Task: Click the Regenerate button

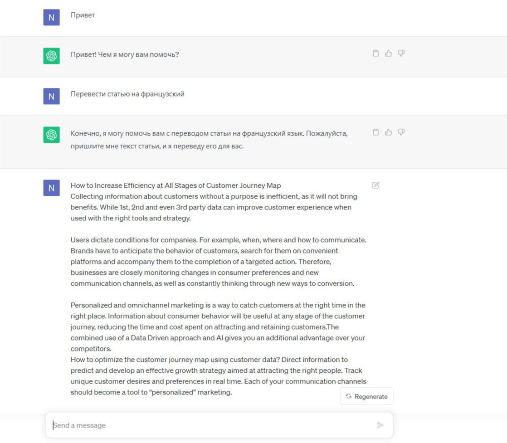Action: (366, 396)
